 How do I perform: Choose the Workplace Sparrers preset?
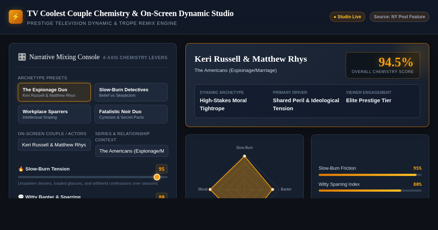[x=54, y=114]
